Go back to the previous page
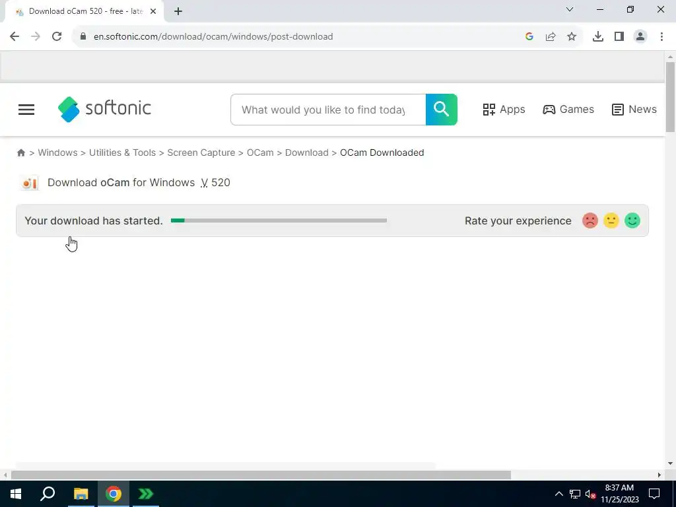 (15, 37)
